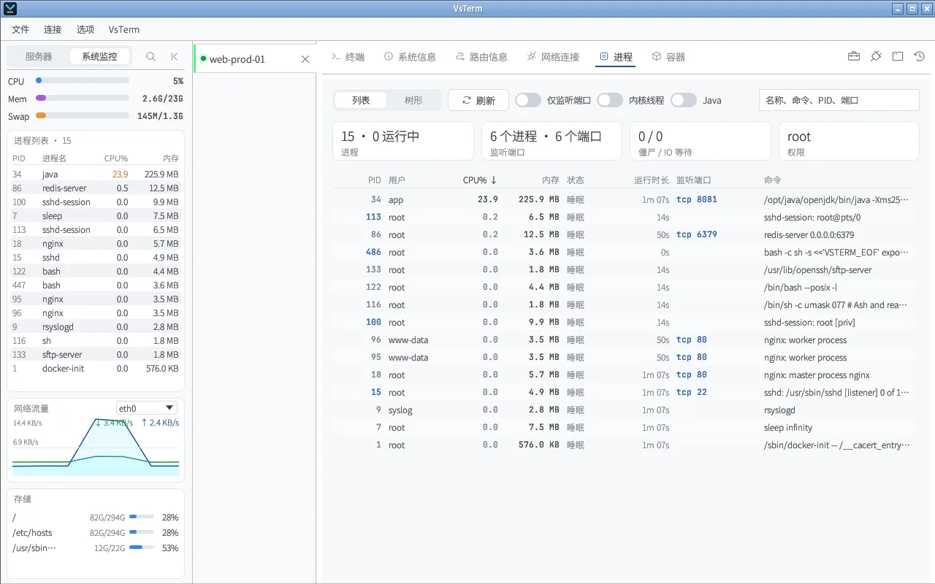
Task: Toggle the 内核线程 switch
Action: pos(610,100)
